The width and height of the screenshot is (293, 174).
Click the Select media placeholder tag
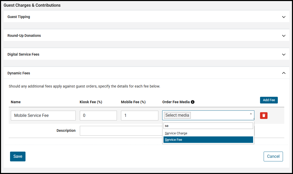pos(177,115)
